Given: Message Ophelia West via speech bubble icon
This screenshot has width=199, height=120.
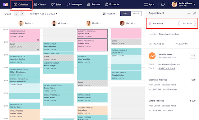Looking at the screenshot, I should 193,56.
